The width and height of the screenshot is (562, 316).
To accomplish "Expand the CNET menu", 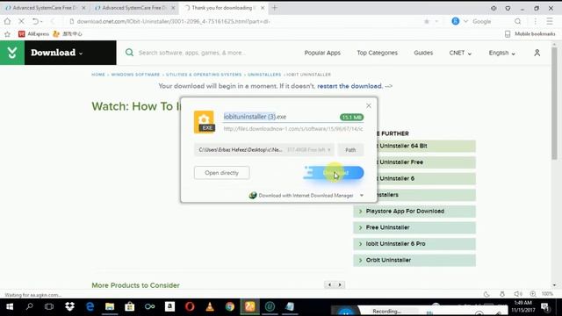I will [460, 53].
